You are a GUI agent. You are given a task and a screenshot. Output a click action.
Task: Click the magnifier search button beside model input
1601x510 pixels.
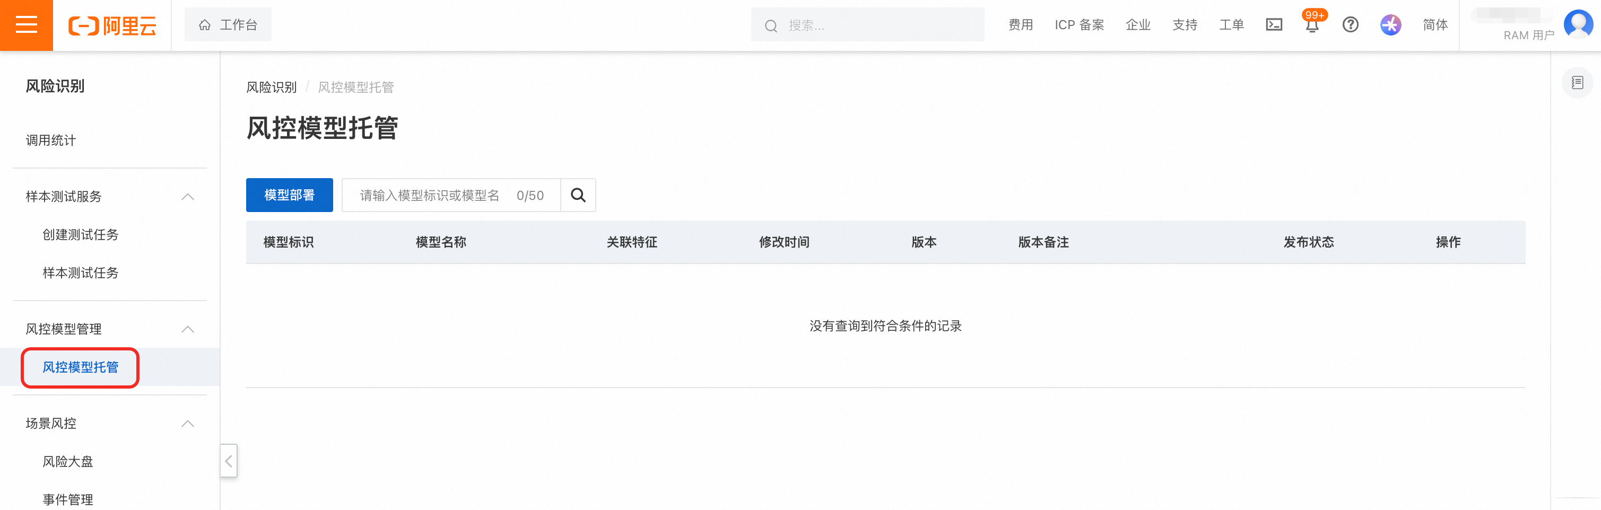(578, 195)
